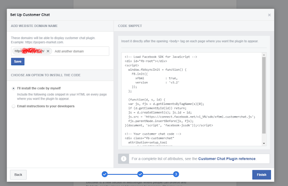The width and height of the screenshot is (288, 186).
Task: Click the 'Load Facebook SDK for JavaScript' comment line
Action: pyautogui.click(x=161, y=57)
